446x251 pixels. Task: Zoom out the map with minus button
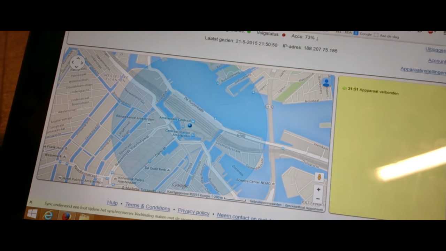318,199
